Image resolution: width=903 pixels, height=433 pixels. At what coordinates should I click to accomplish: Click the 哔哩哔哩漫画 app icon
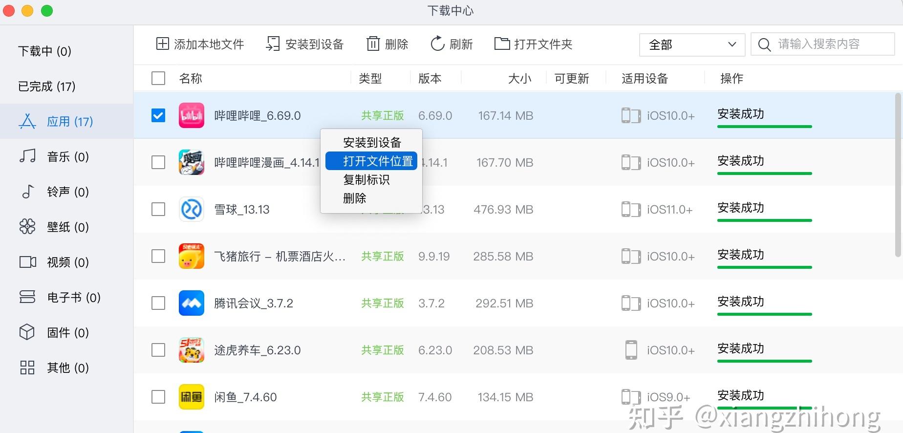coord(192,162)
